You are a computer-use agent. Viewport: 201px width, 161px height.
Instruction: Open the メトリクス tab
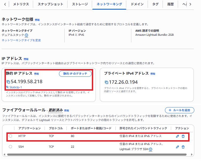[21, 4]
